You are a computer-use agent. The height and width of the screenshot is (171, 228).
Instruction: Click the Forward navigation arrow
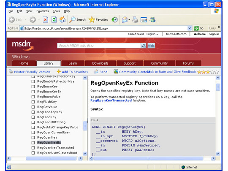click(33, 19)
